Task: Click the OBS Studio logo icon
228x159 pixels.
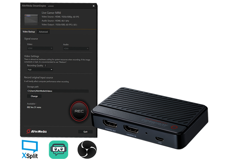Action: point(87,150)
